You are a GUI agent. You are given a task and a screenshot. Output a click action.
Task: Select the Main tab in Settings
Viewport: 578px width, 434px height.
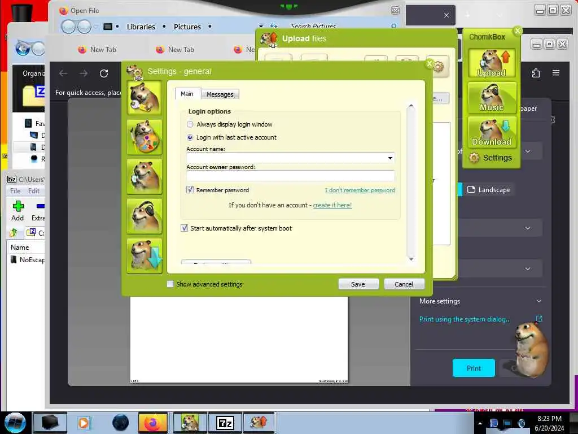(187, 94)
